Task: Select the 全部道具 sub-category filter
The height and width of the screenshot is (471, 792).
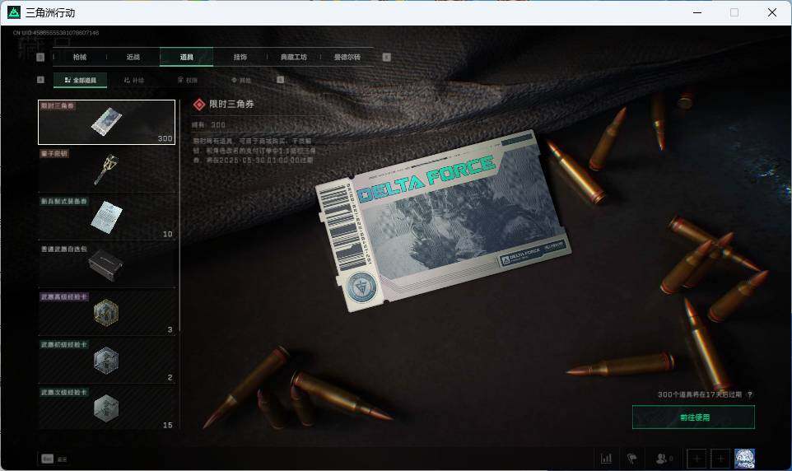Action: click(x=81, y=80)
